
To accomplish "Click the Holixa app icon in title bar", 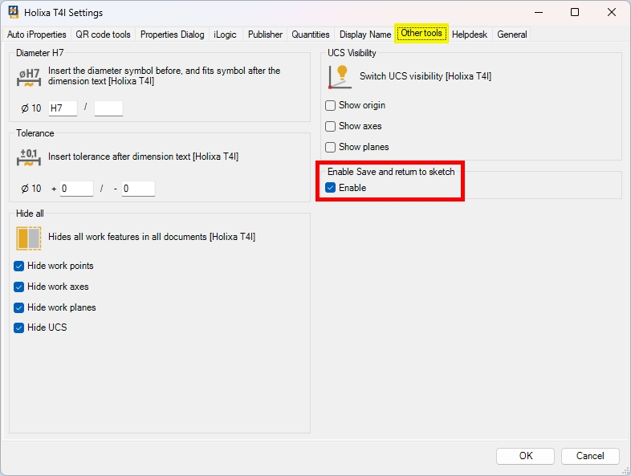I will [x=14, y=13].
